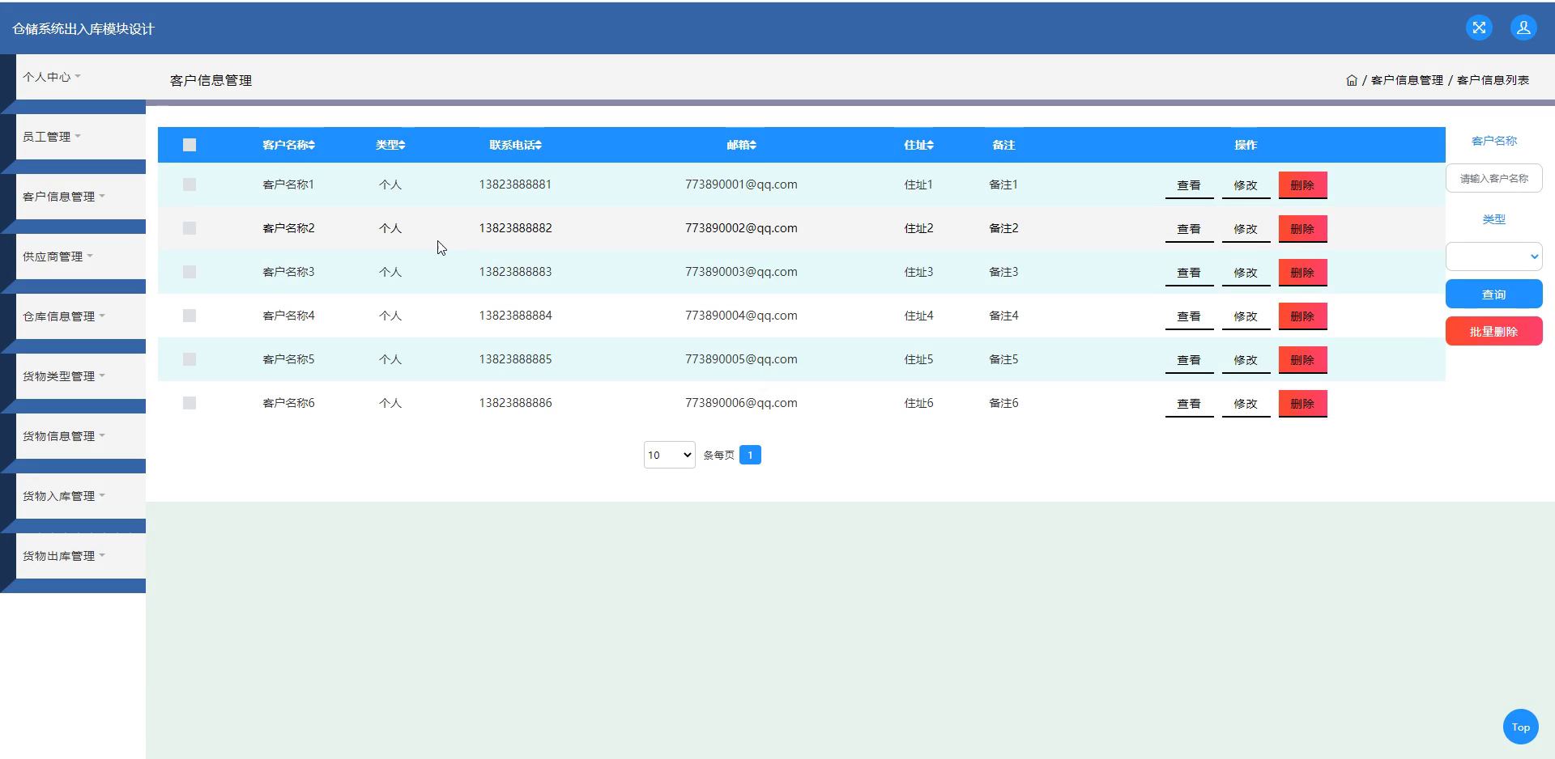
Task: Click the blue 查询 search button
Action: (x=1493, y=295)
